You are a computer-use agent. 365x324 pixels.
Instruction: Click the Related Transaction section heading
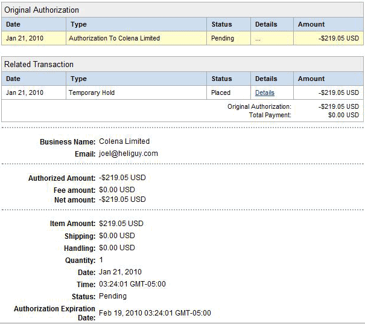(39, 65)
